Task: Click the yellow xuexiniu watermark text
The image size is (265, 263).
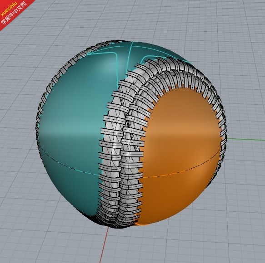Action: click(9, 9)
